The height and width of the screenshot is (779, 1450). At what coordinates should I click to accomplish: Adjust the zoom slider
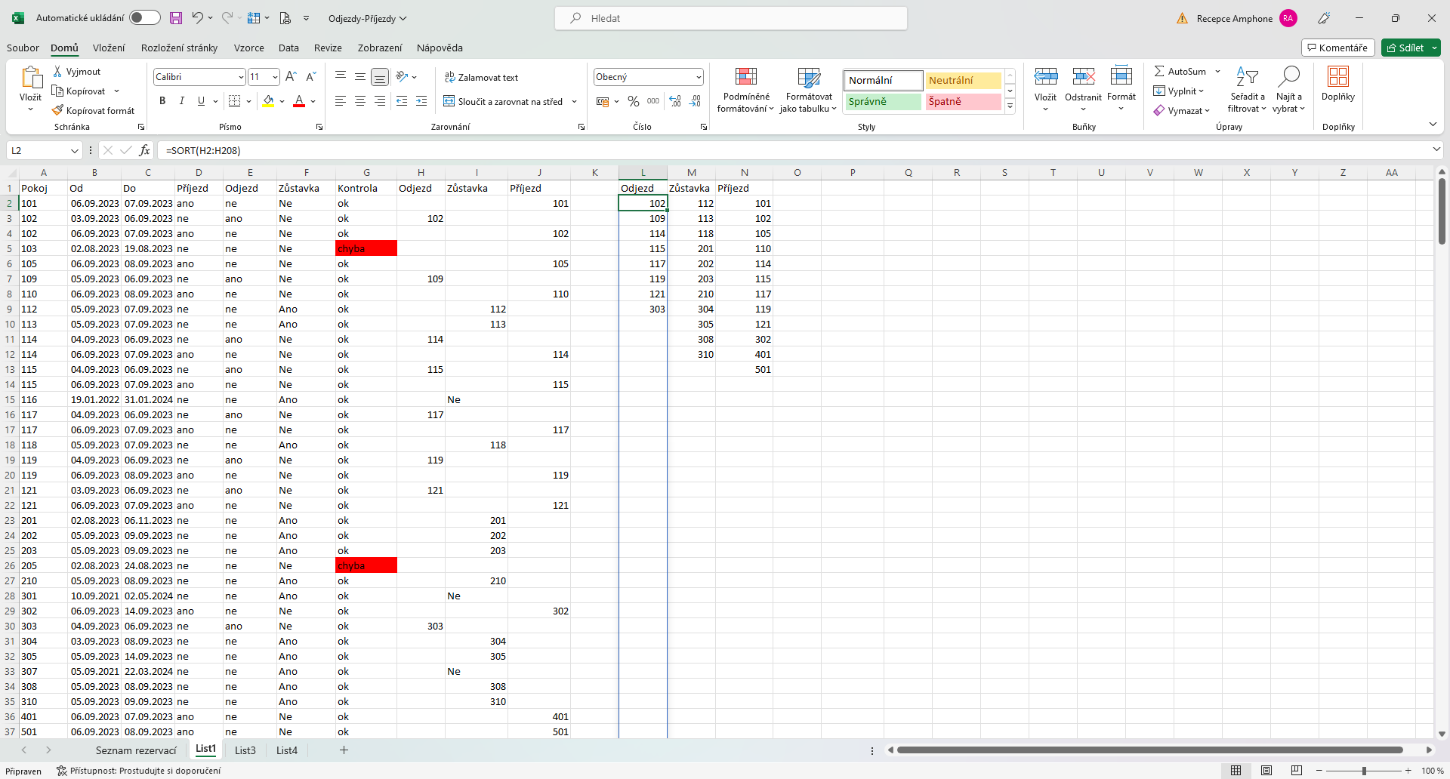1364,771
